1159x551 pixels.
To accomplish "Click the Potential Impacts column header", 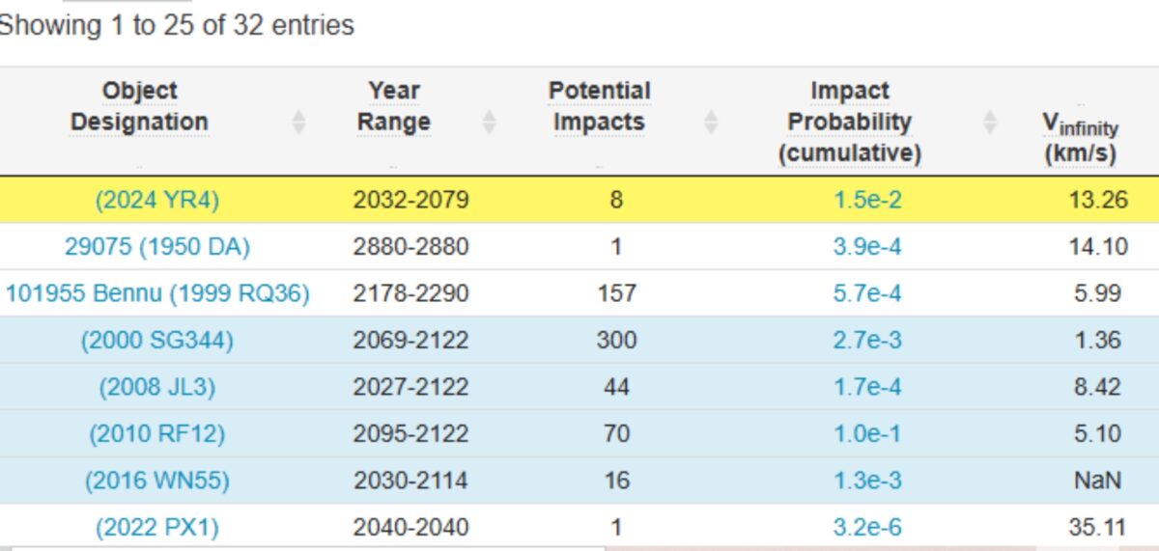I will pos(600,106).
